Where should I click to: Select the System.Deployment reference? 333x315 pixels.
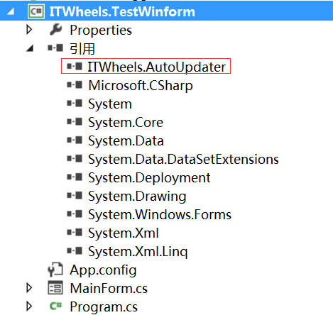point(149,178)
